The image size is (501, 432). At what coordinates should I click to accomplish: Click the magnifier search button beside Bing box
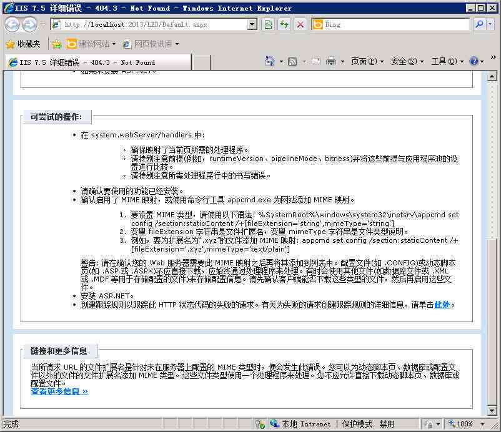tap(479, 24)
